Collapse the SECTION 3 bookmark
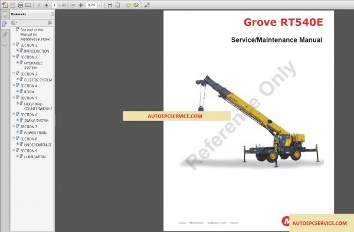 tap(14, 73)
